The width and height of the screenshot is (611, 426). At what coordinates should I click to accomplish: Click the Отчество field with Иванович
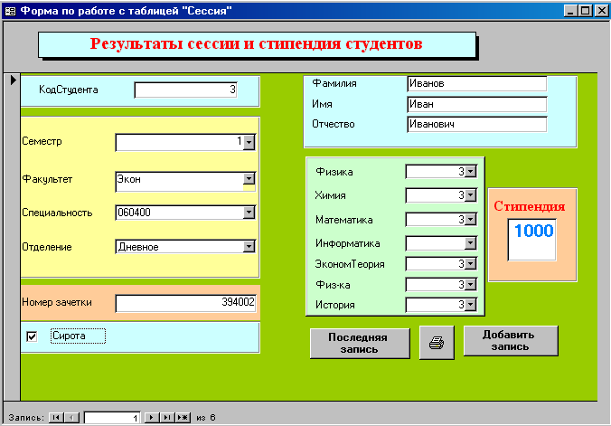pyautogui.click(x=477, y=124)
